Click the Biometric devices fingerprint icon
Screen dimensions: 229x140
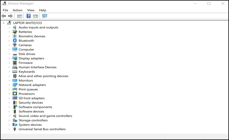[x=15, y=36]
